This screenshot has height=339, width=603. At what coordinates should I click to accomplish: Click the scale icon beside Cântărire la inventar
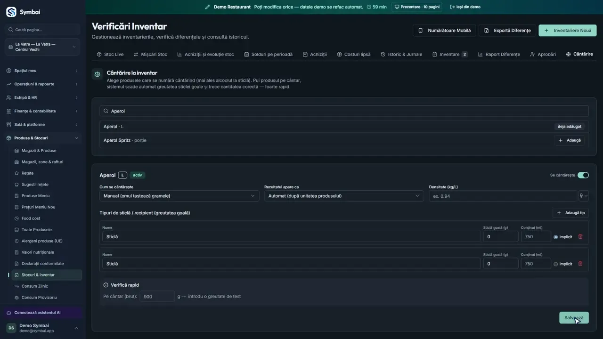[97, 74]
